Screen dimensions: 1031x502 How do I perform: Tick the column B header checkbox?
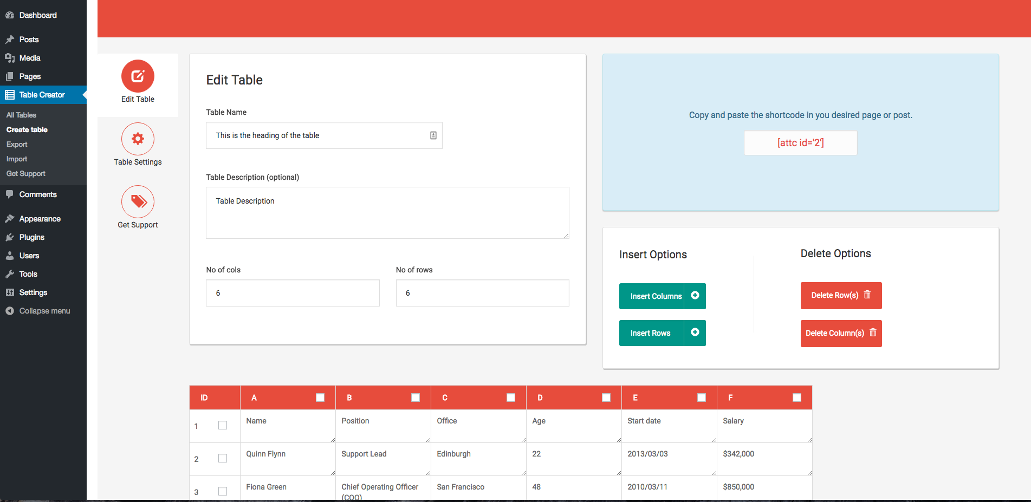click(416, 397)
